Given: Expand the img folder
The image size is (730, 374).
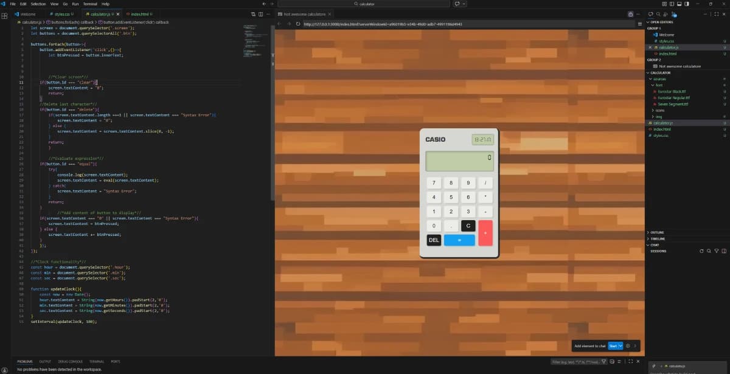Looking at the screenshot, I should coord(687,117).
